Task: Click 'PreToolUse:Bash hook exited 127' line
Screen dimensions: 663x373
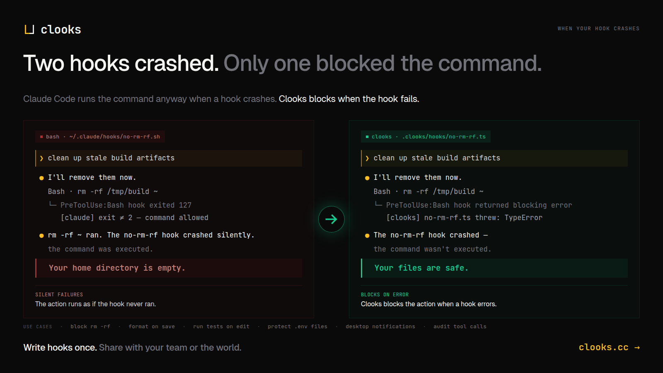Action: pos(126,205)
